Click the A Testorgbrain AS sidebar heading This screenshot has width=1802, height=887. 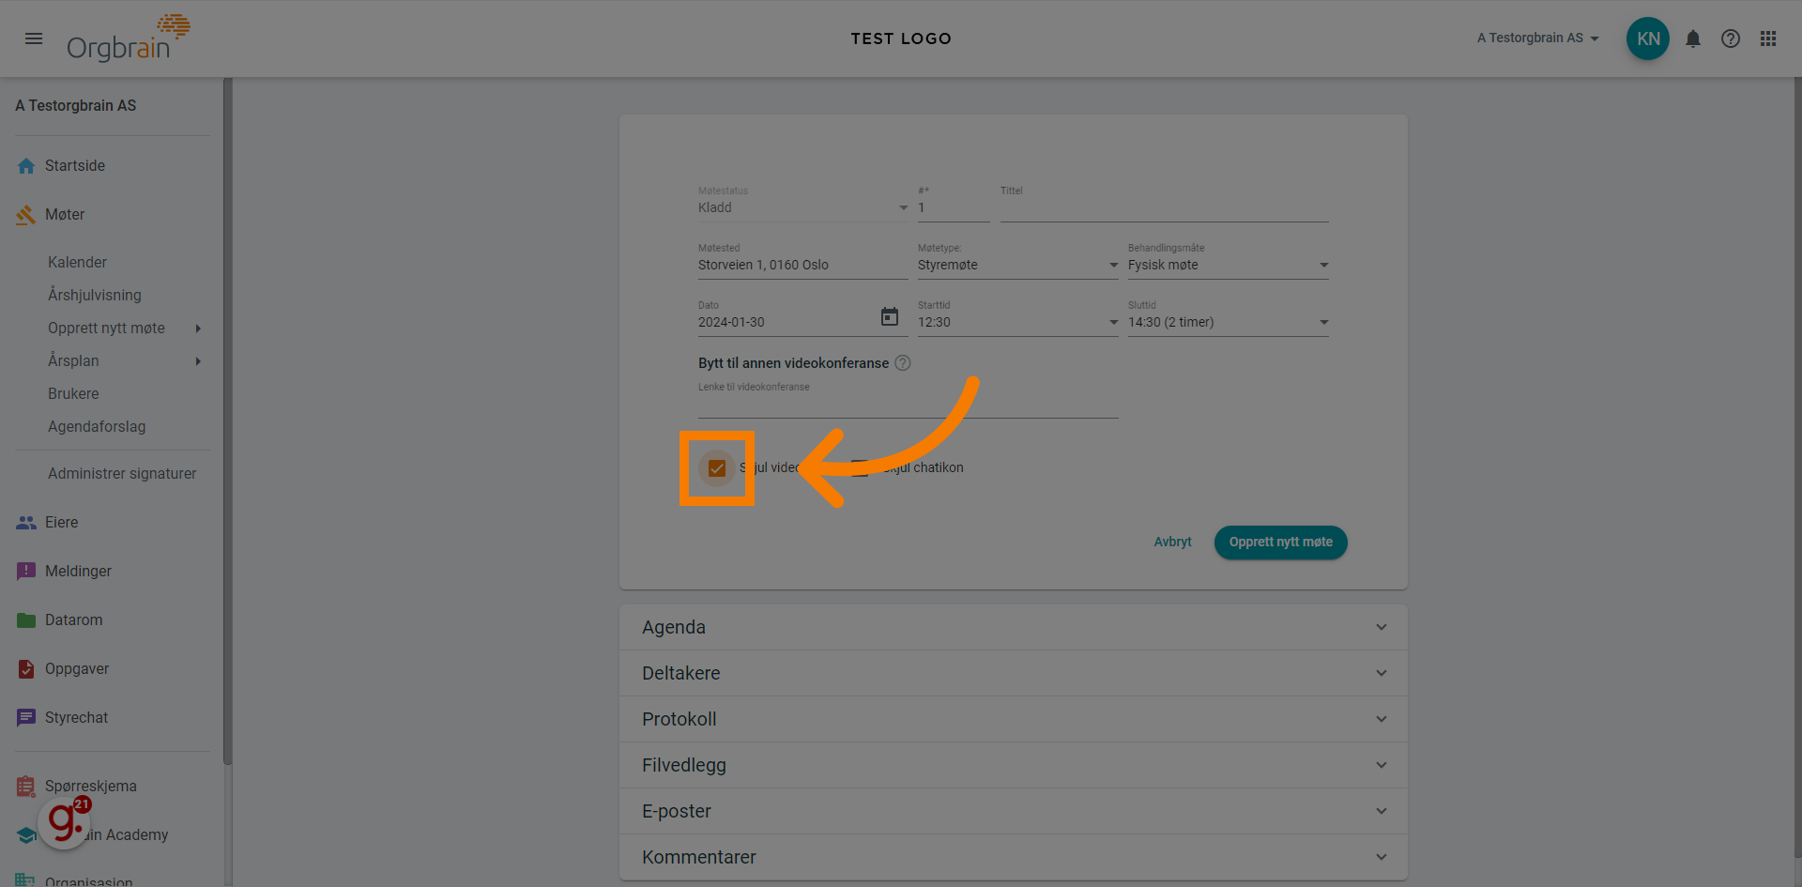click(76, 106)
